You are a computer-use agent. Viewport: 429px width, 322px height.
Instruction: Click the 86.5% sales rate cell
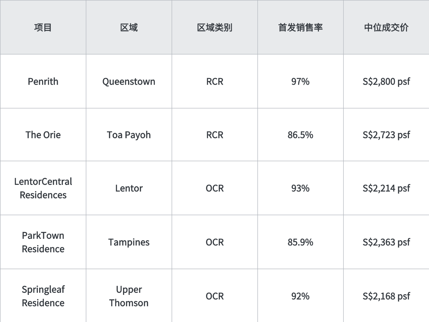point(300,135)
